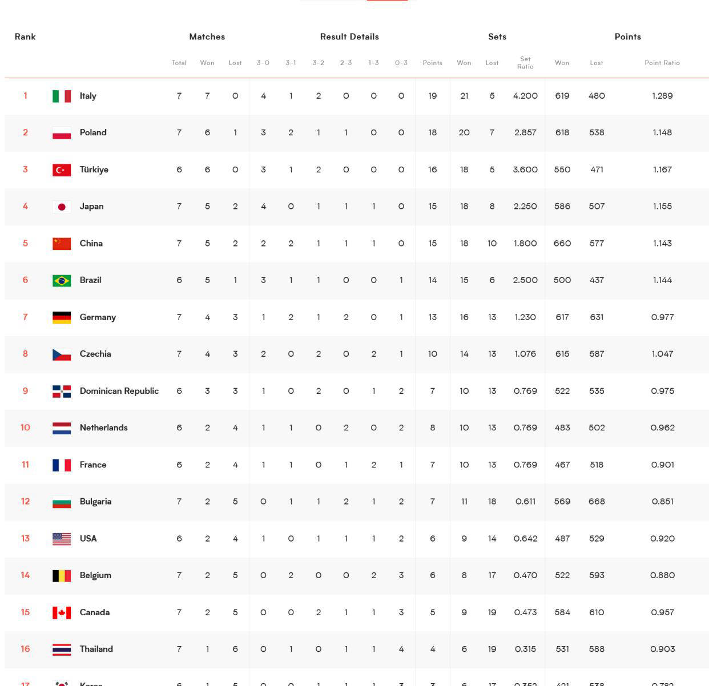Select the France row team name
Viewport: 709px width, 686px height.
click(x=93, y=465)
